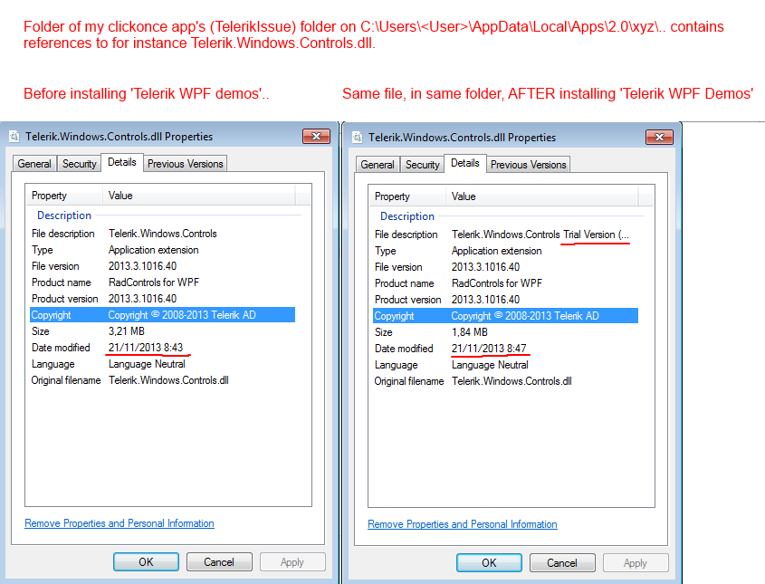This screenshot has width=765, height=584.
Task: Select '2013.3.1016.40' File version value in left dialog
Action: click(x=142, y=266)
